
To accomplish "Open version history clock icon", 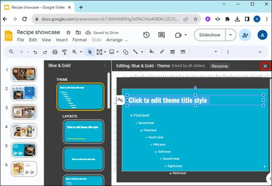I will [146, 35].
